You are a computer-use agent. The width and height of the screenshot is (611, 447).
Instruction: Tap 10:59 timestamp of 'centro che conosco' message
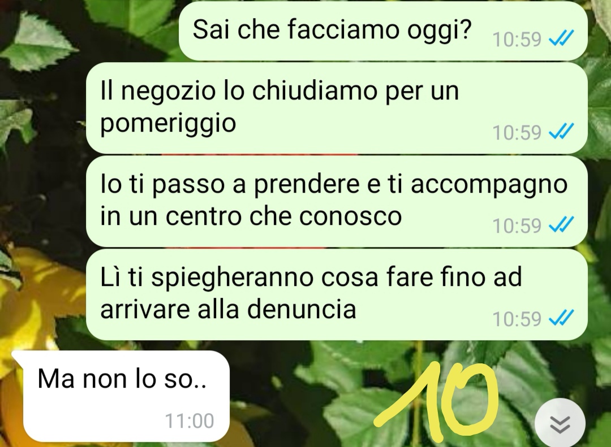click(x=517, y=225)
